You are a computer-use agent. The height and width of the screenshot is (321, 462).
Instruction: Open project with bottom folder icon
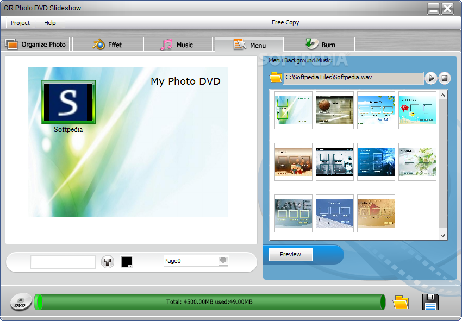click(x=401, y=302)
